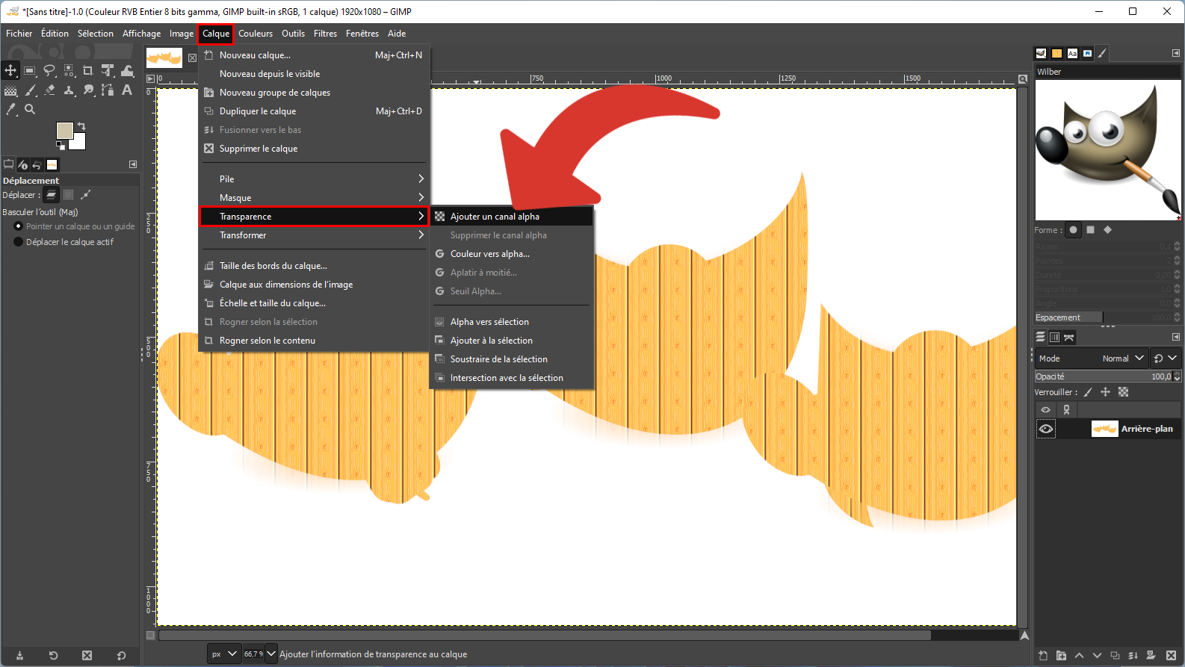Open brushes panel configuration arrow

1175,53
